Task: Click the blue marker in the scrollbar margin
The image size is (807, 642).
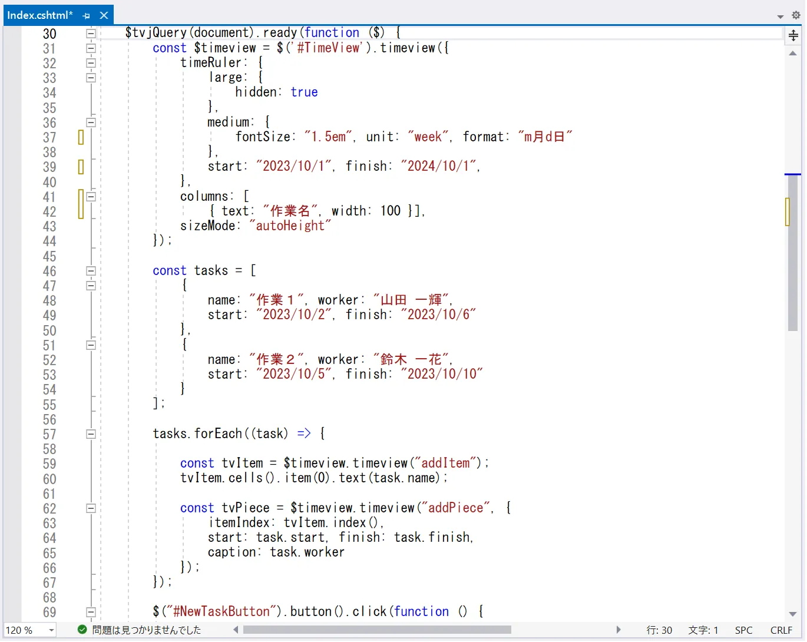Action: [x=793, y=174]
